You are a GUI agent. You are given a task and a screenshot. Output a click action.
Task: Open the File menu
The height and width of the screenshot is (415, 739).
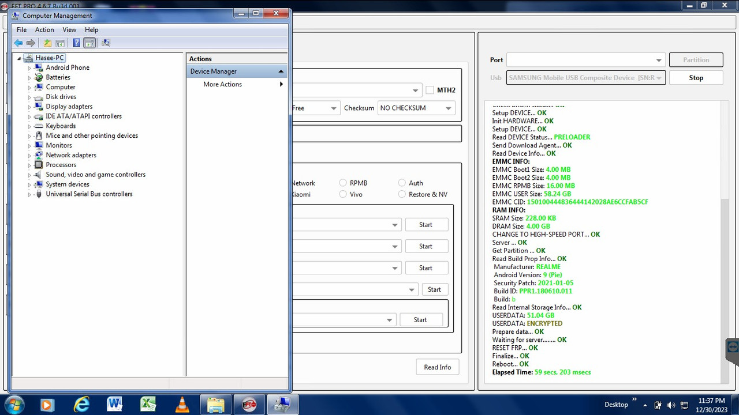[22, 30]
